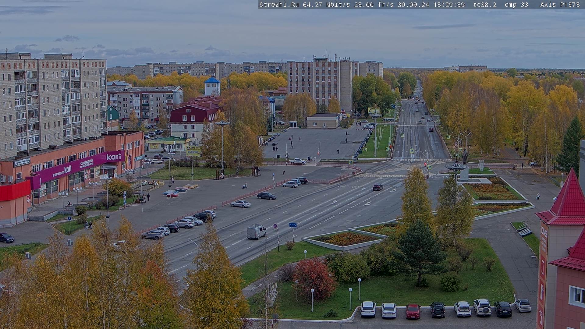The width and height of the screenshot is (585, 329).
Task: Click the "25.00 fr/s" frame rate value
Action: tap(374, 5)
